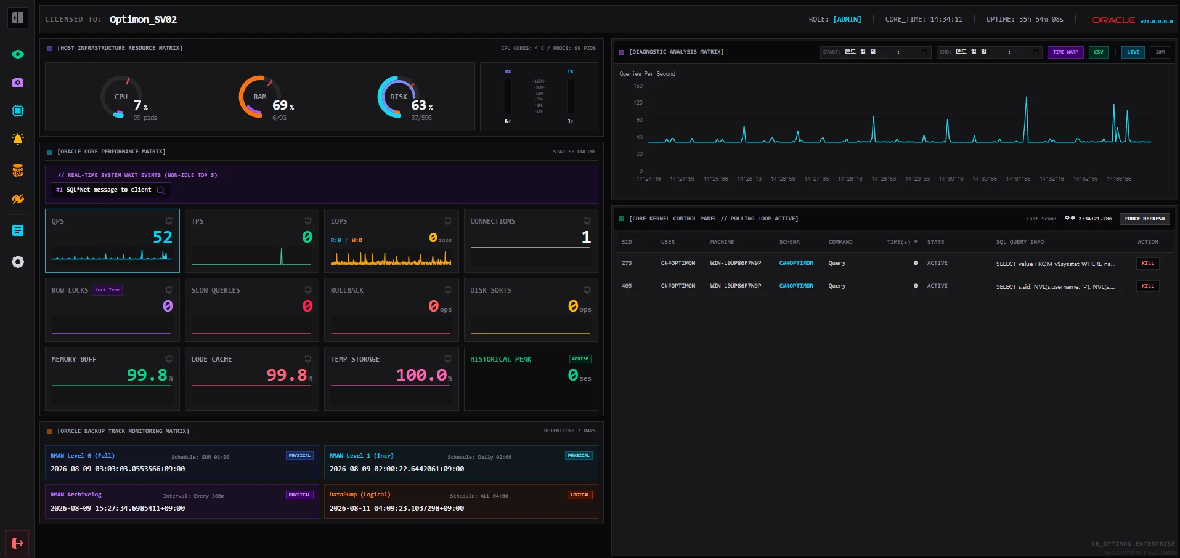Log out using the red exit icon

click(x=18, y=543)
